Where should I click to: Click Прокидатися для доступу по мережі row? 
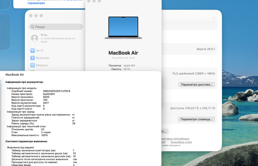pos(44,162)
